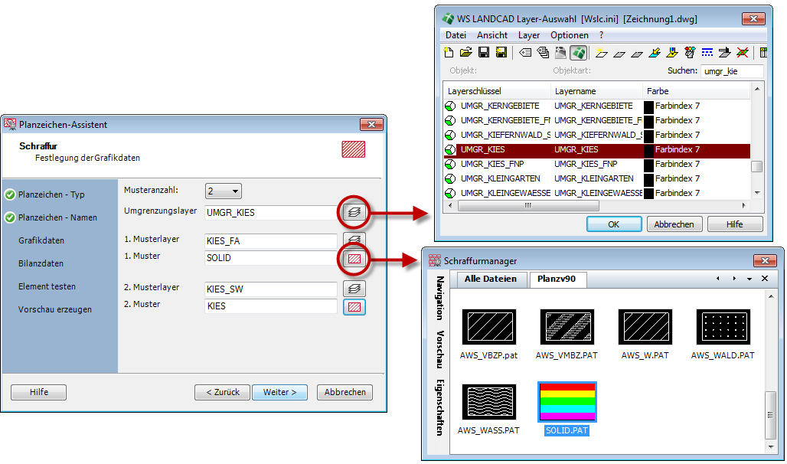The width and height of the screenshot is (787, 464).
Task: Open hatch manager for 1. Muster
Action: tap(354, 259)
